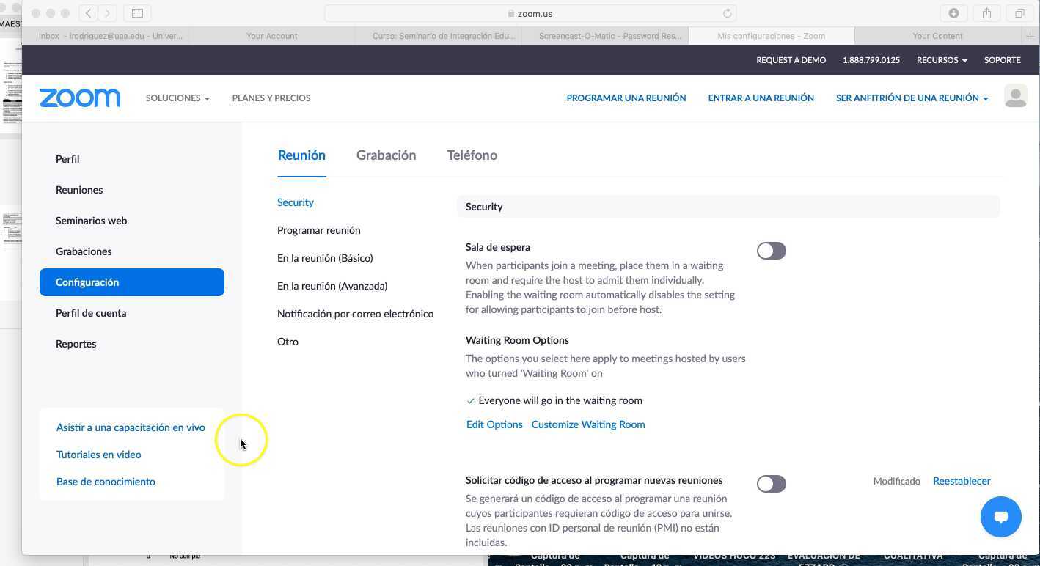Open the blue chat help bubble

(1000, 517)
